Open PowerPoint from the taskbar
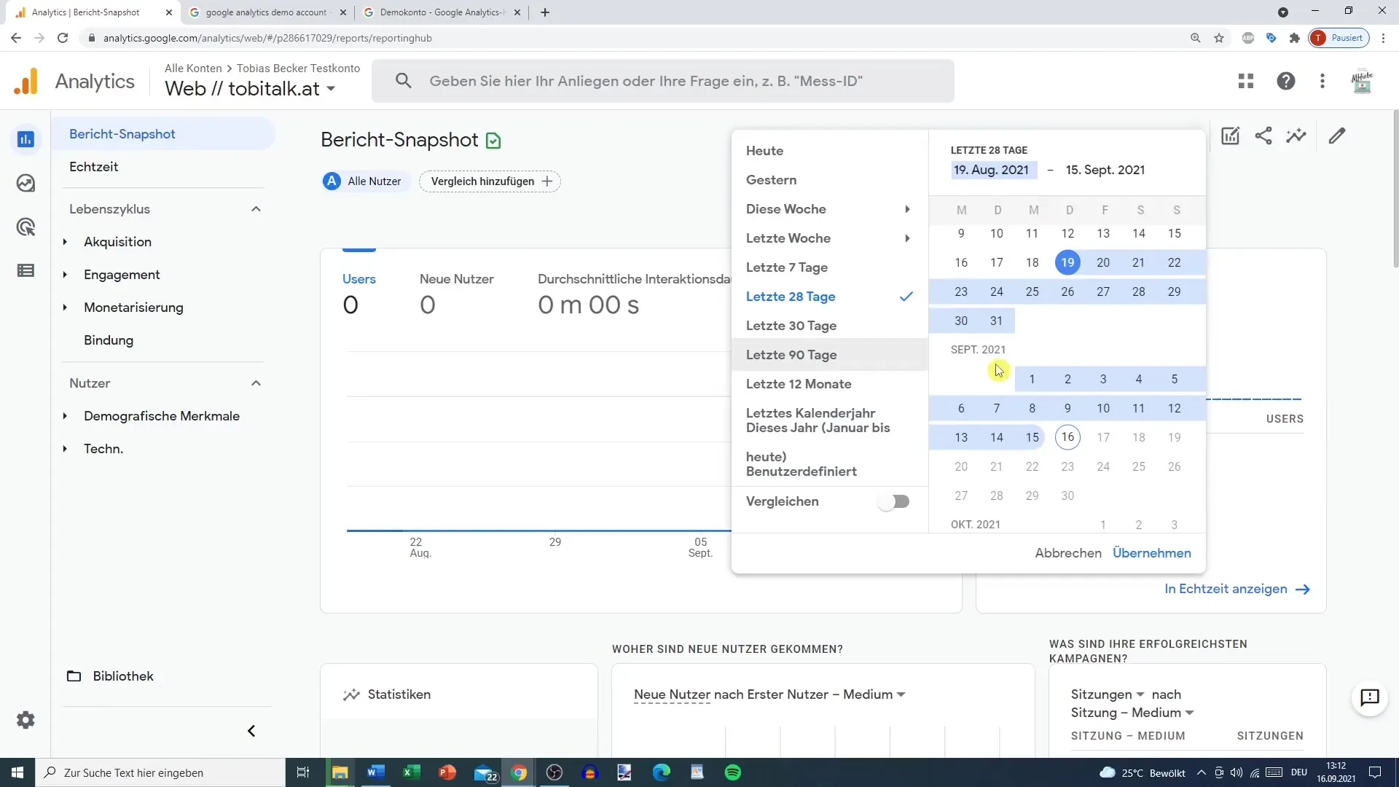The image size is (1399, 787). [x=447, y=772]
